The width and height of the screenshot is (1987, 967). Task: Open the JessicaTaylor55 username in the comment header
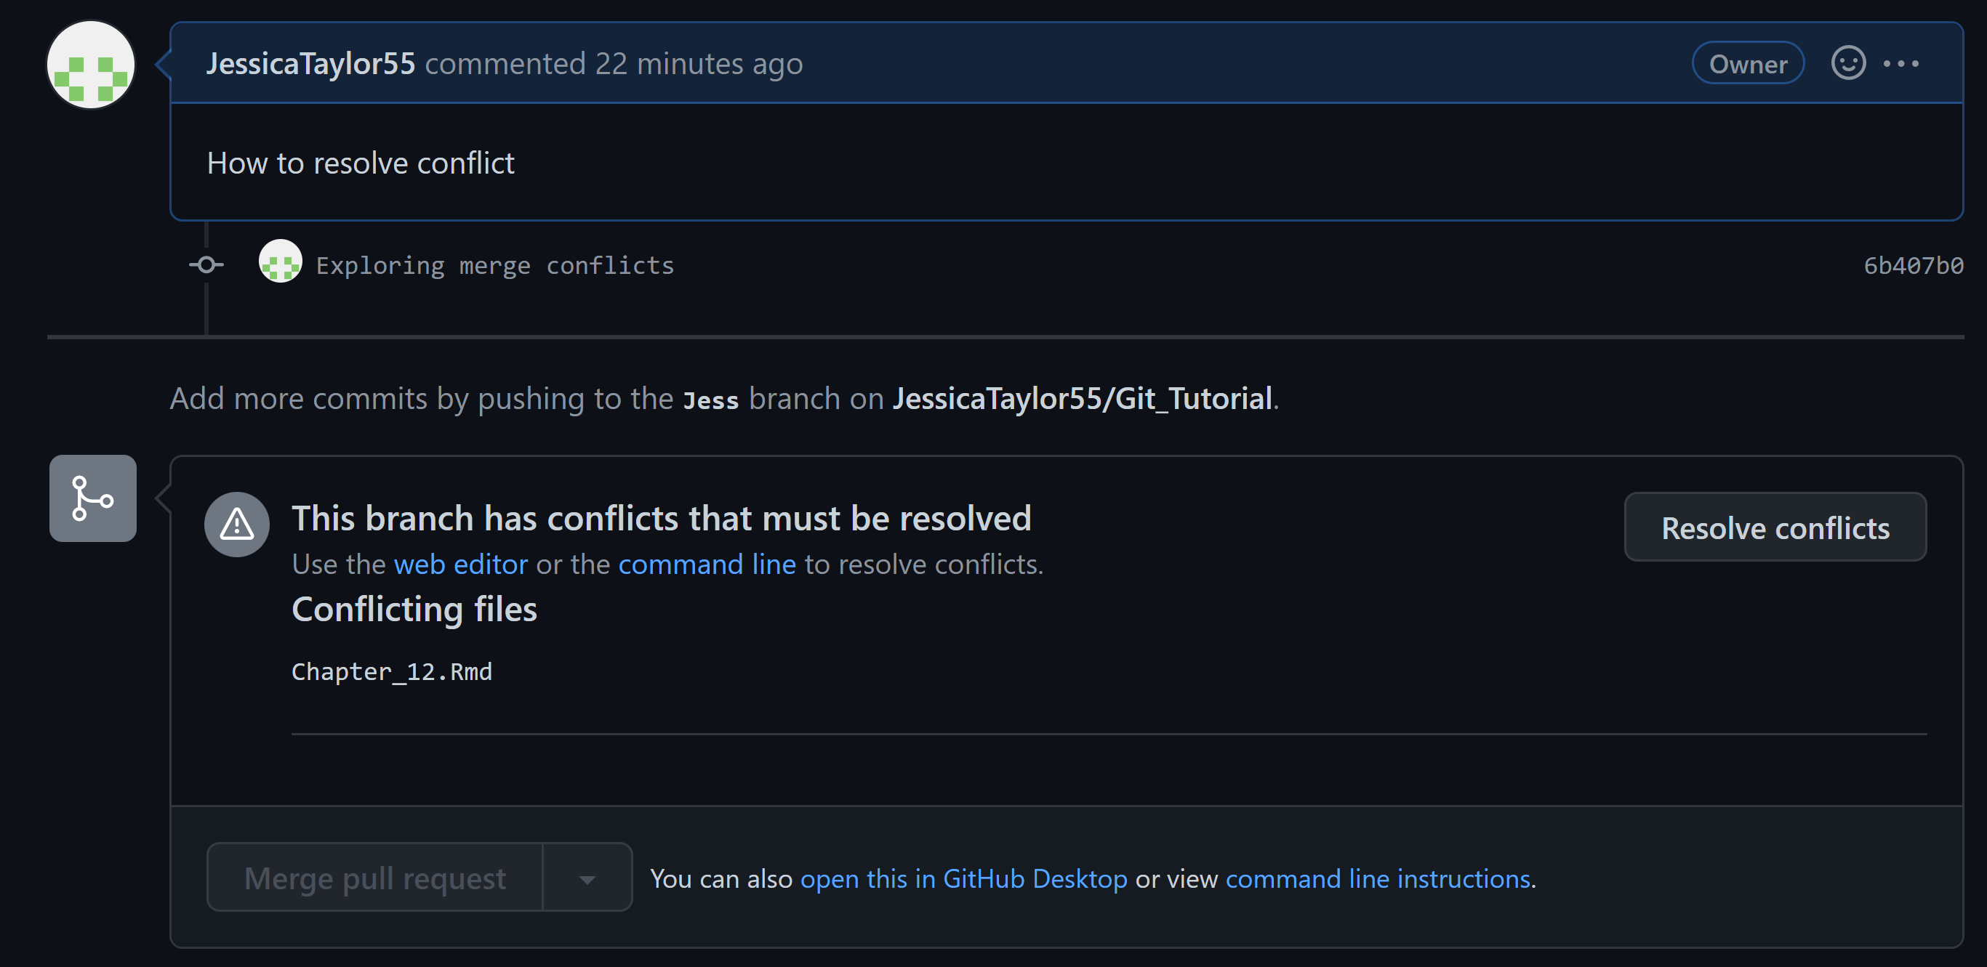pos(311,63)
